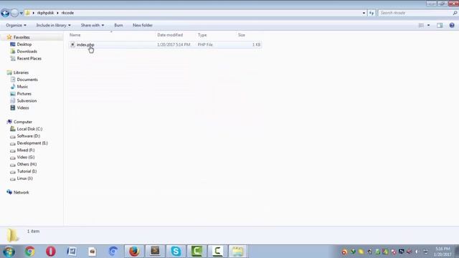Open the Organize menu
The width and height of the screenshot is (459, 258).
[16, 25]
